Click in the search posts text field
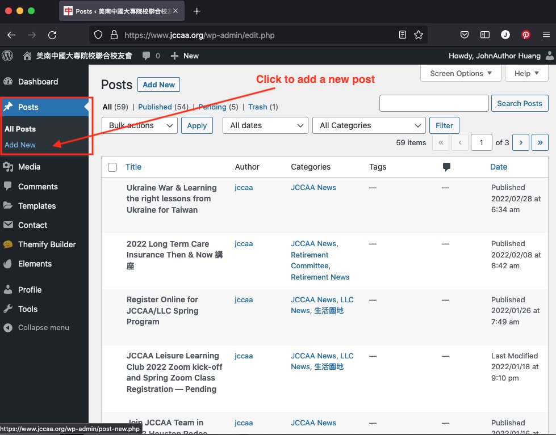Screen dimensions: 556x435 click(x=434, y=103)
